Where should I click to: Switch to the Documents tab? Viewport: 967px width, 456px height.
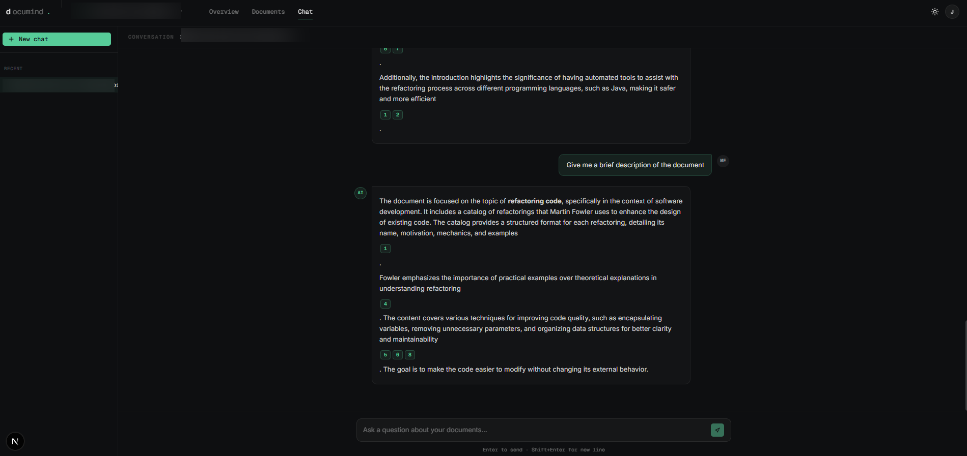click(x=268, y=12)
